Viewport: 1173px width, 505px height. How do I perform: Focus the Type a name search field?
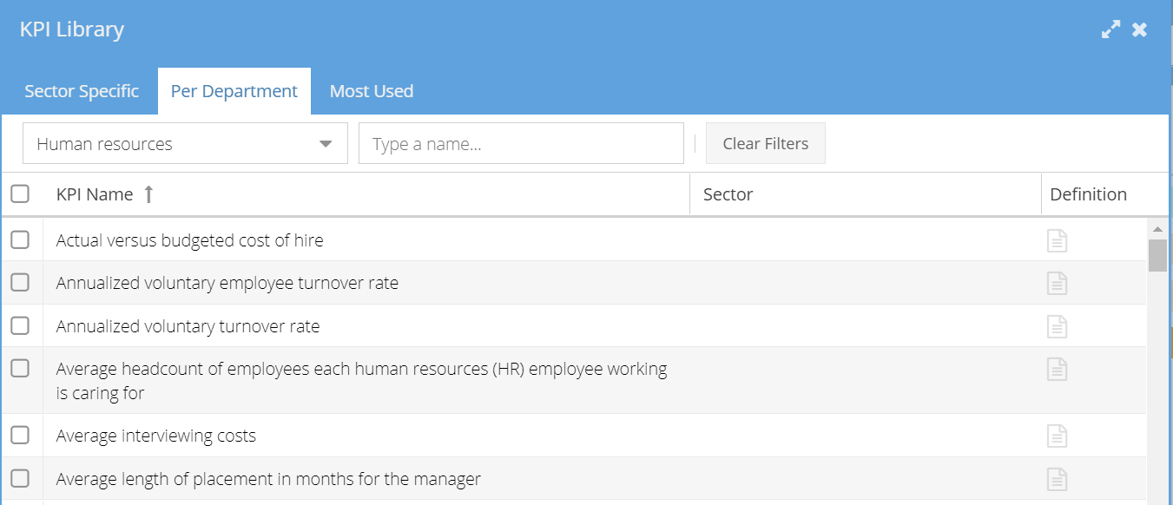[521, 143]
